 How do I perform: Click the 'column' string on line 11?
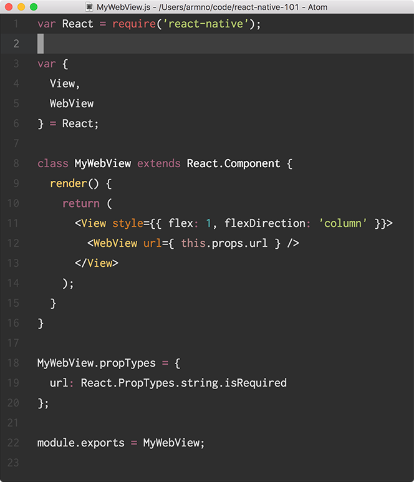343,223
